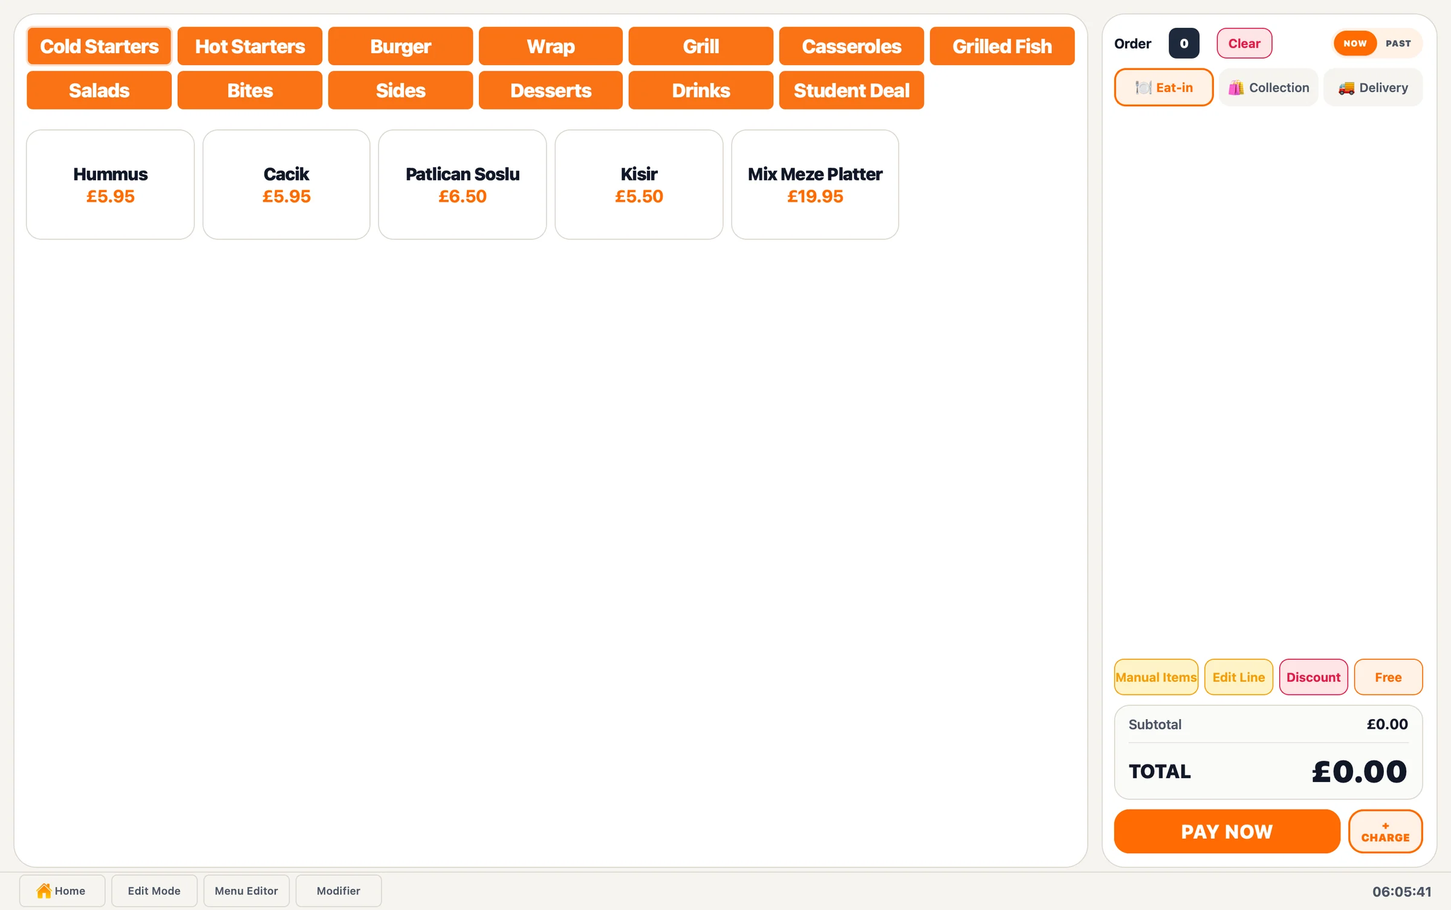
Task: Click the order count badge
Action: click(1184, 44)
